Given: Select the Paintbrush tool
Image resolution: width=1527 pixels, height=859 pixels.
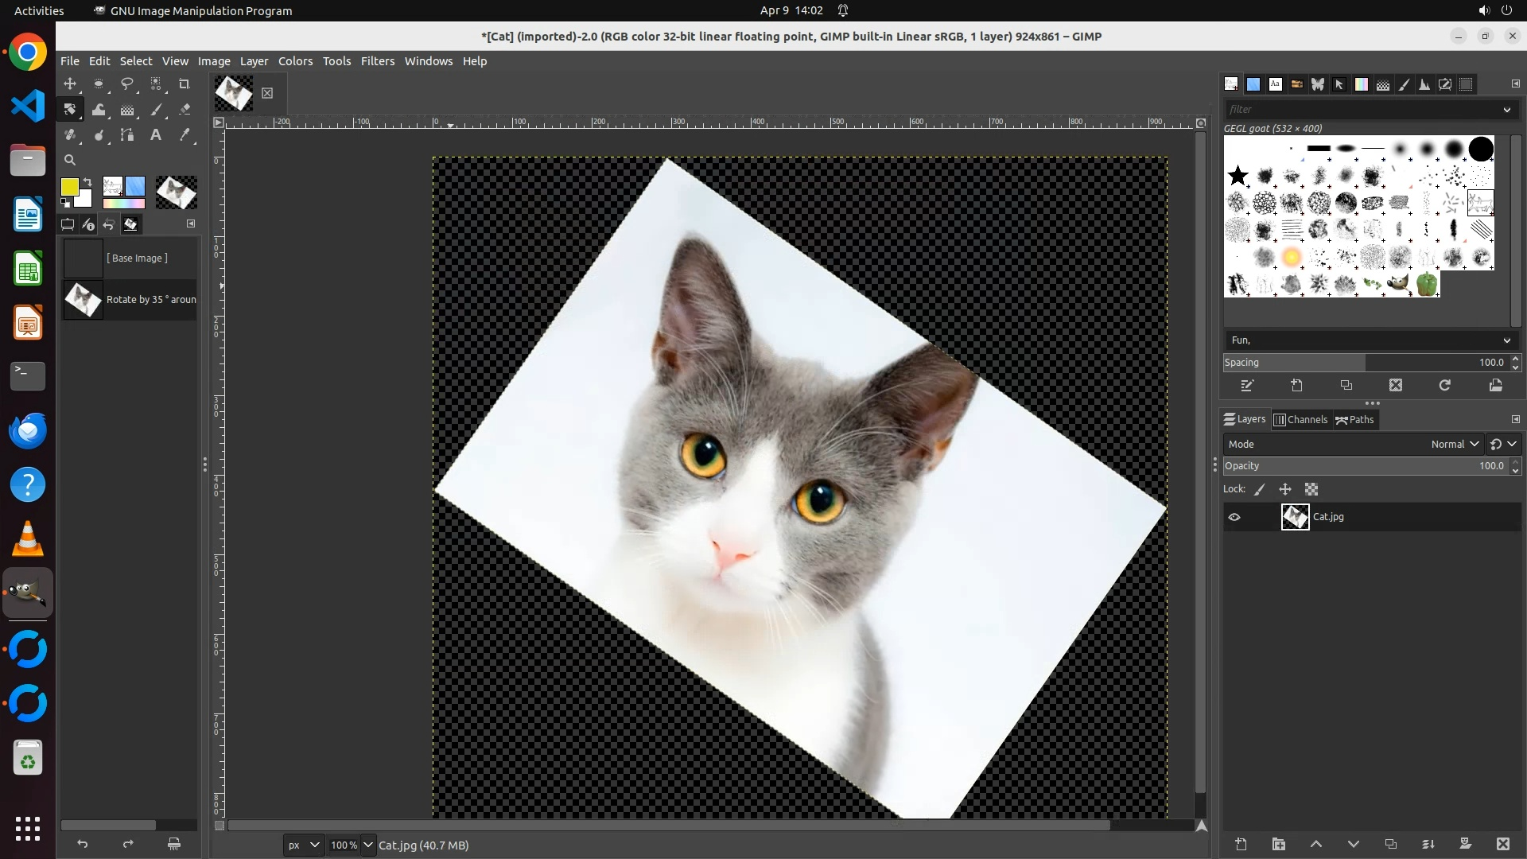Looking at the screenshot, I should (156, 110).
